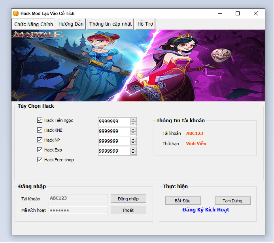The image size is (274, 243).
Task: Decrement the Hack KNB spinner down arrow
Action: pos(133,133)
